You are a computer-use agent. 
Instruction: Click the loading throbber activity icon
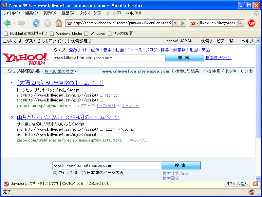point(256,13)
